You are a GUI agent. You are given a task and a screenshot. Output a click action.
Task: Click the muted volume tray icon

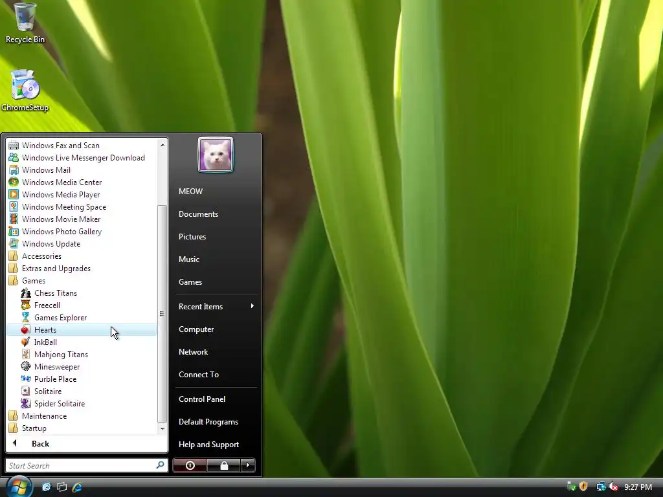tap(614, 487)
